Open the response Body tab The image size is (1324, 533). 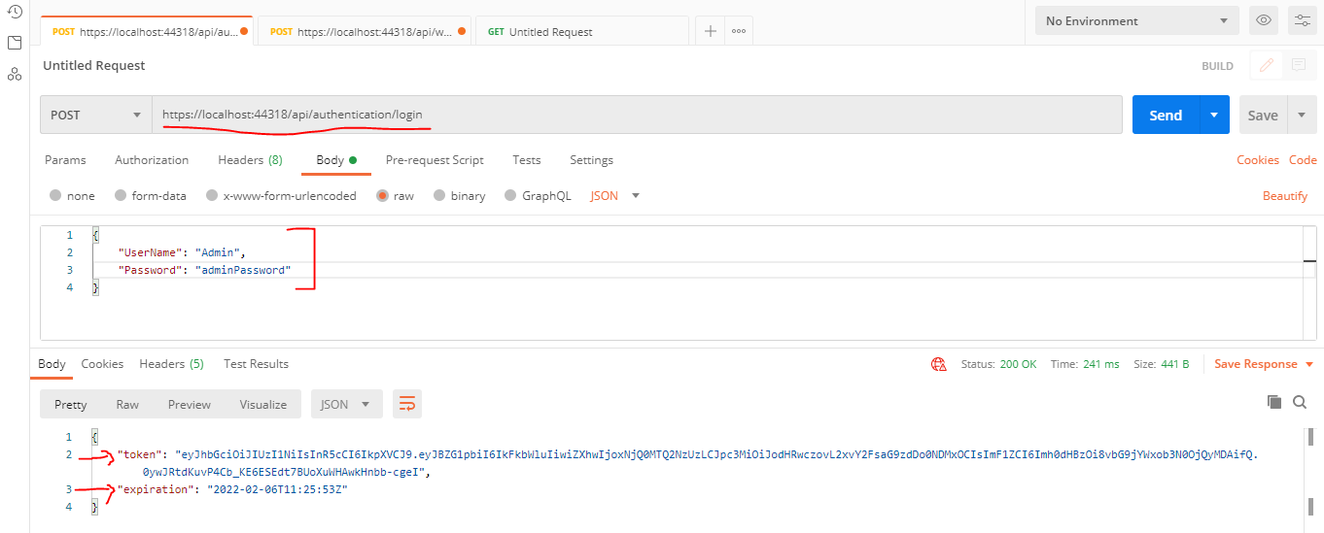click(52, 363)
